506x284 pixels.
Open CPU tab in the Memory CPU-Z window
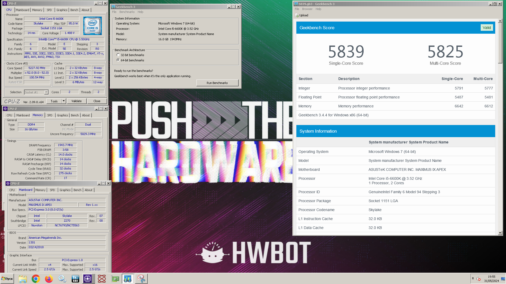9,115
